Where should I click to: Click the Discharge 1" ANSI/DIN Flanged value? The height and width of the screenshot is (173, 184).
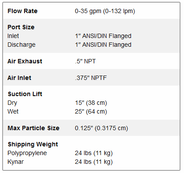103,45
